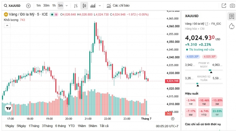Click the daily range (Phạm vi ngày) slider

(x=204, y=70)
